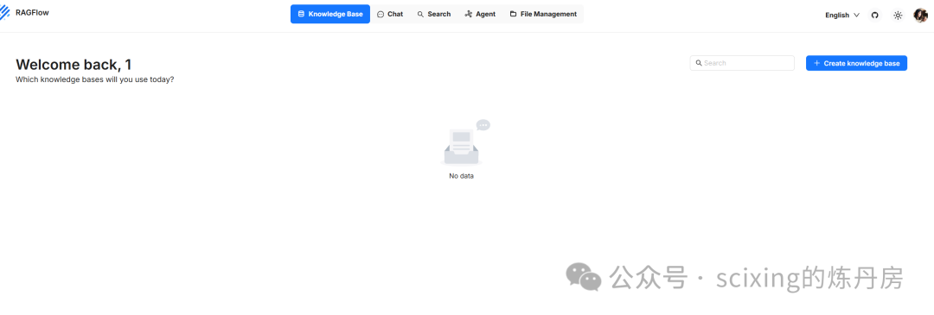Open the user avatar profile

point(920,16)
